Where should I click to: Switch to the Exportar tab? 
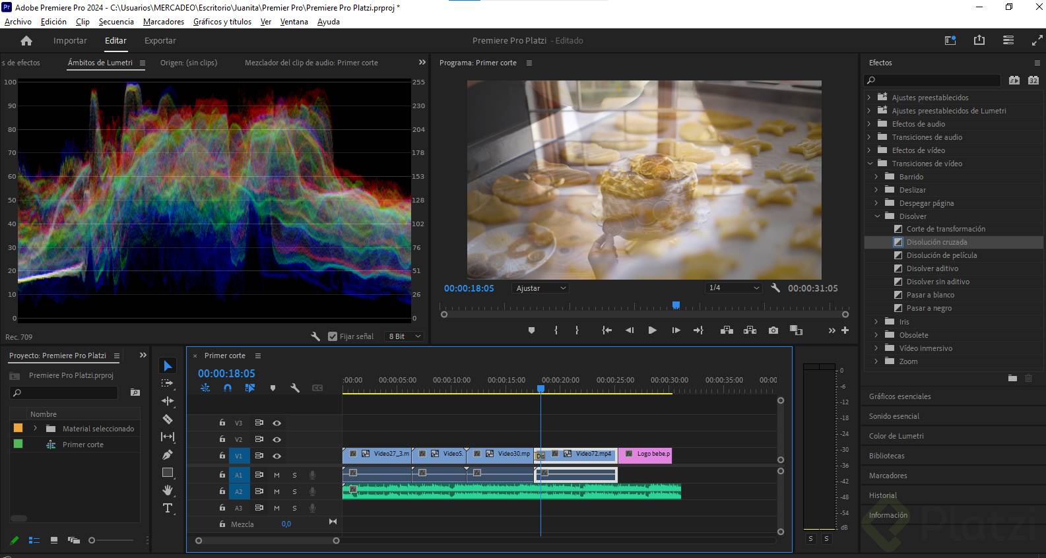pos(160,41)
